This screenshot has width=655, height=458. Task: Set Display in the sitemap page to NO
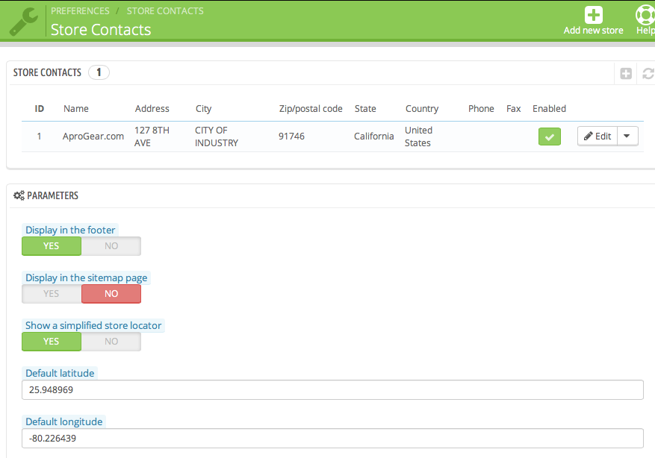click(111, 294)
